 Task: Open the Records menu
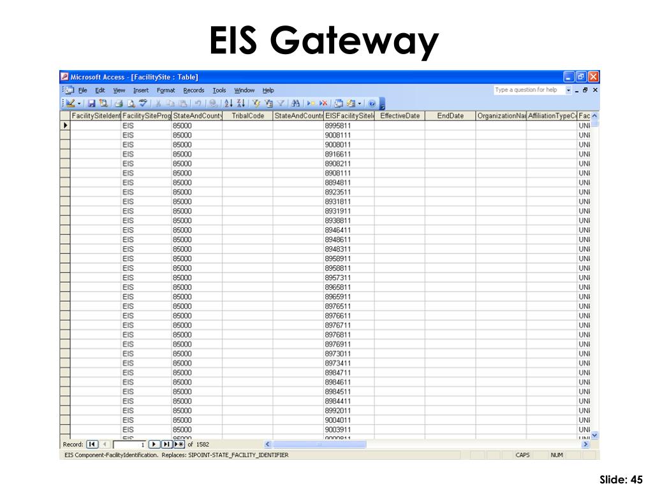[194, 90]
